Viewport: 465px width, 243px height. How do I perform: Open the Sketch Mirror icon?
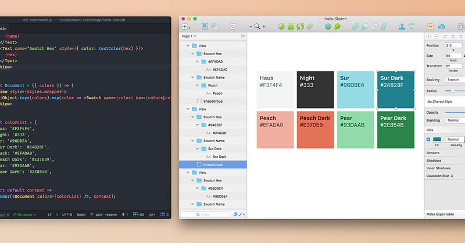(431, 27)
